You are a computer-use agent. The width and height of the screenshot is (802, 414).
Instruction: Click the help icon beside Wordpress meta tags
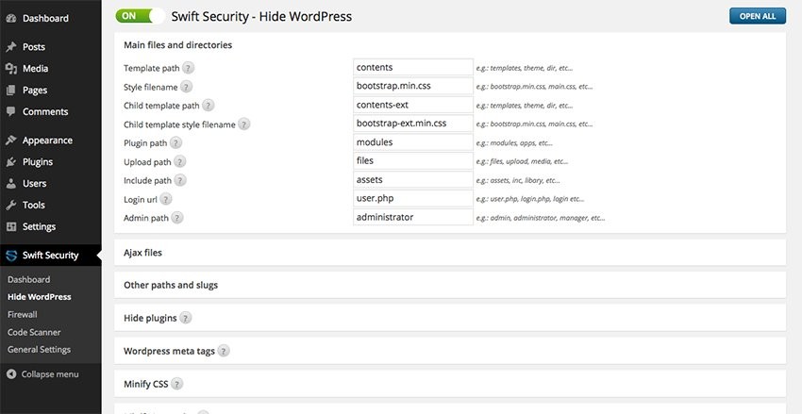click(x=224, y=351)
